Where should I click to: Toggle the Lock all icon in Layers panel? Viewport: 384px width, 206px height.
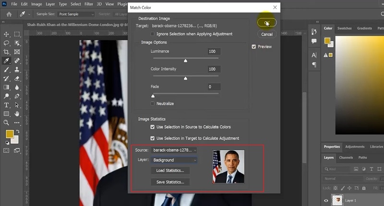coord(364,188)
